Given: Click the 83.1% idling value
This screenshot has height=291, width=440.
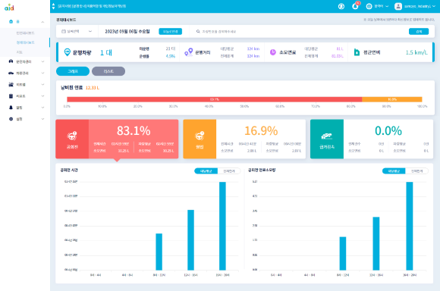Looking at the screenshot, I should 134,131.
